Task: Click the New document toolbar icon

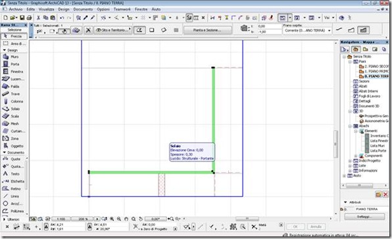Action: tap(5, 18)
